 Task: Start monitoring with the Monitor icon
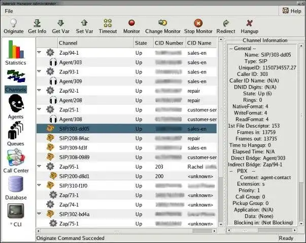click(131, 23)
